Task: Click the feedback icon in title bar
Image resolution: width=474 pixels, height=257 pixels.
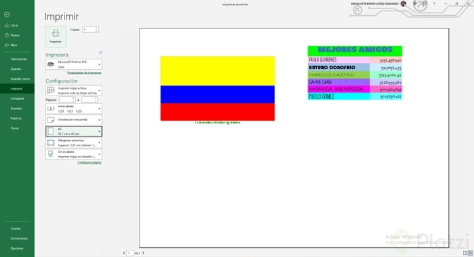Action: click(x=425, y=4)
